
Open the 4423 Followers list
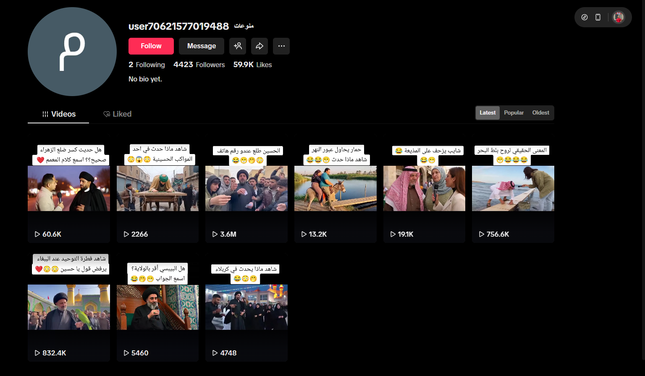(x=199, y=65)
